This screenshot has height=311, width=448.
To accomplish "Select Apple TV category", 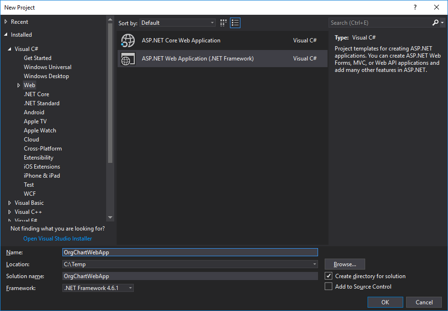I will 35,121.
